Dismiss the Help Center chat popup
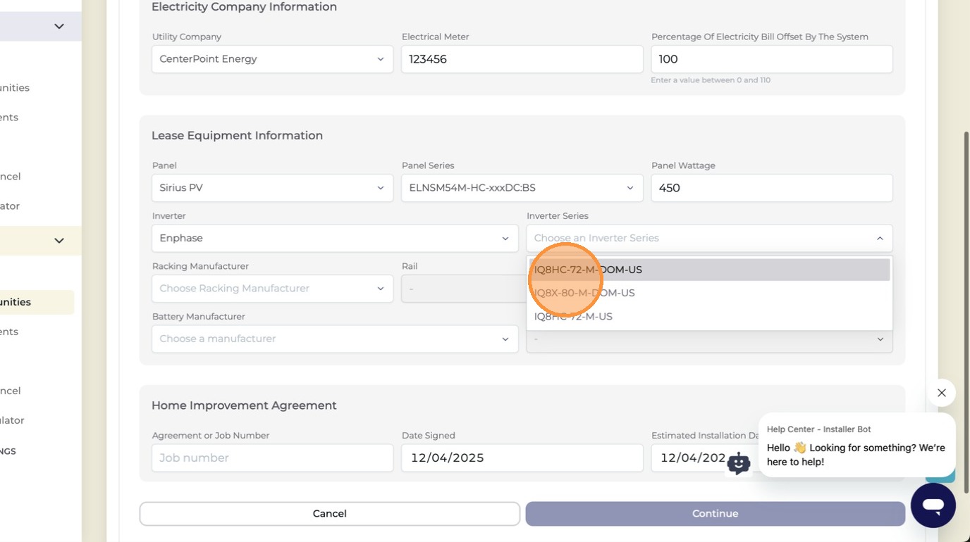This screenshot has height=542, width=970. click(941, 393)
